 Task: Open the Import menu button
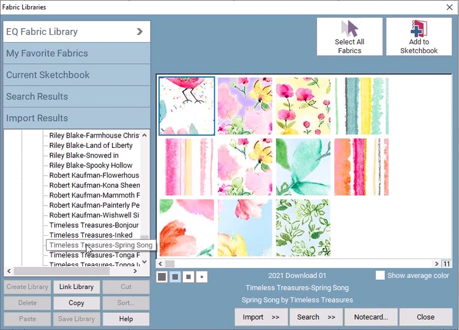click(261, 317)
